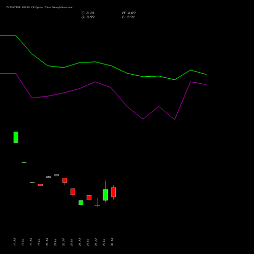Select the red candlestick for 23 Jul

click(73, 192)
